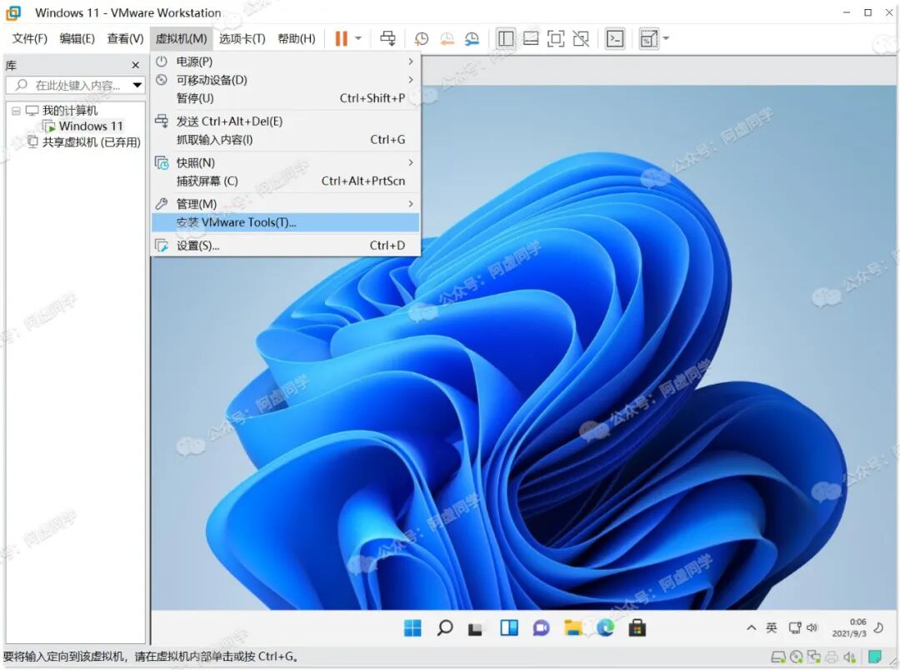Image resolution: width=900 pixels, height=670 pixels.
Task: Launch Microsoft Edge from the guest taskbar
Action: coord(605,628)
